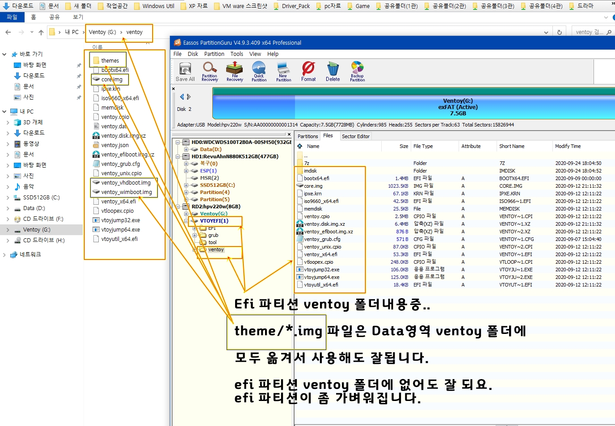Open the Driver_Pack bookmark folder

[292, 6]
